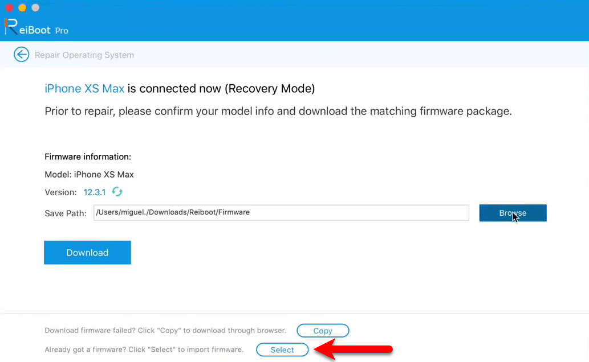Click the 'Save Path:' label
The image size is (589, 362).
click(x=66, y=213)
